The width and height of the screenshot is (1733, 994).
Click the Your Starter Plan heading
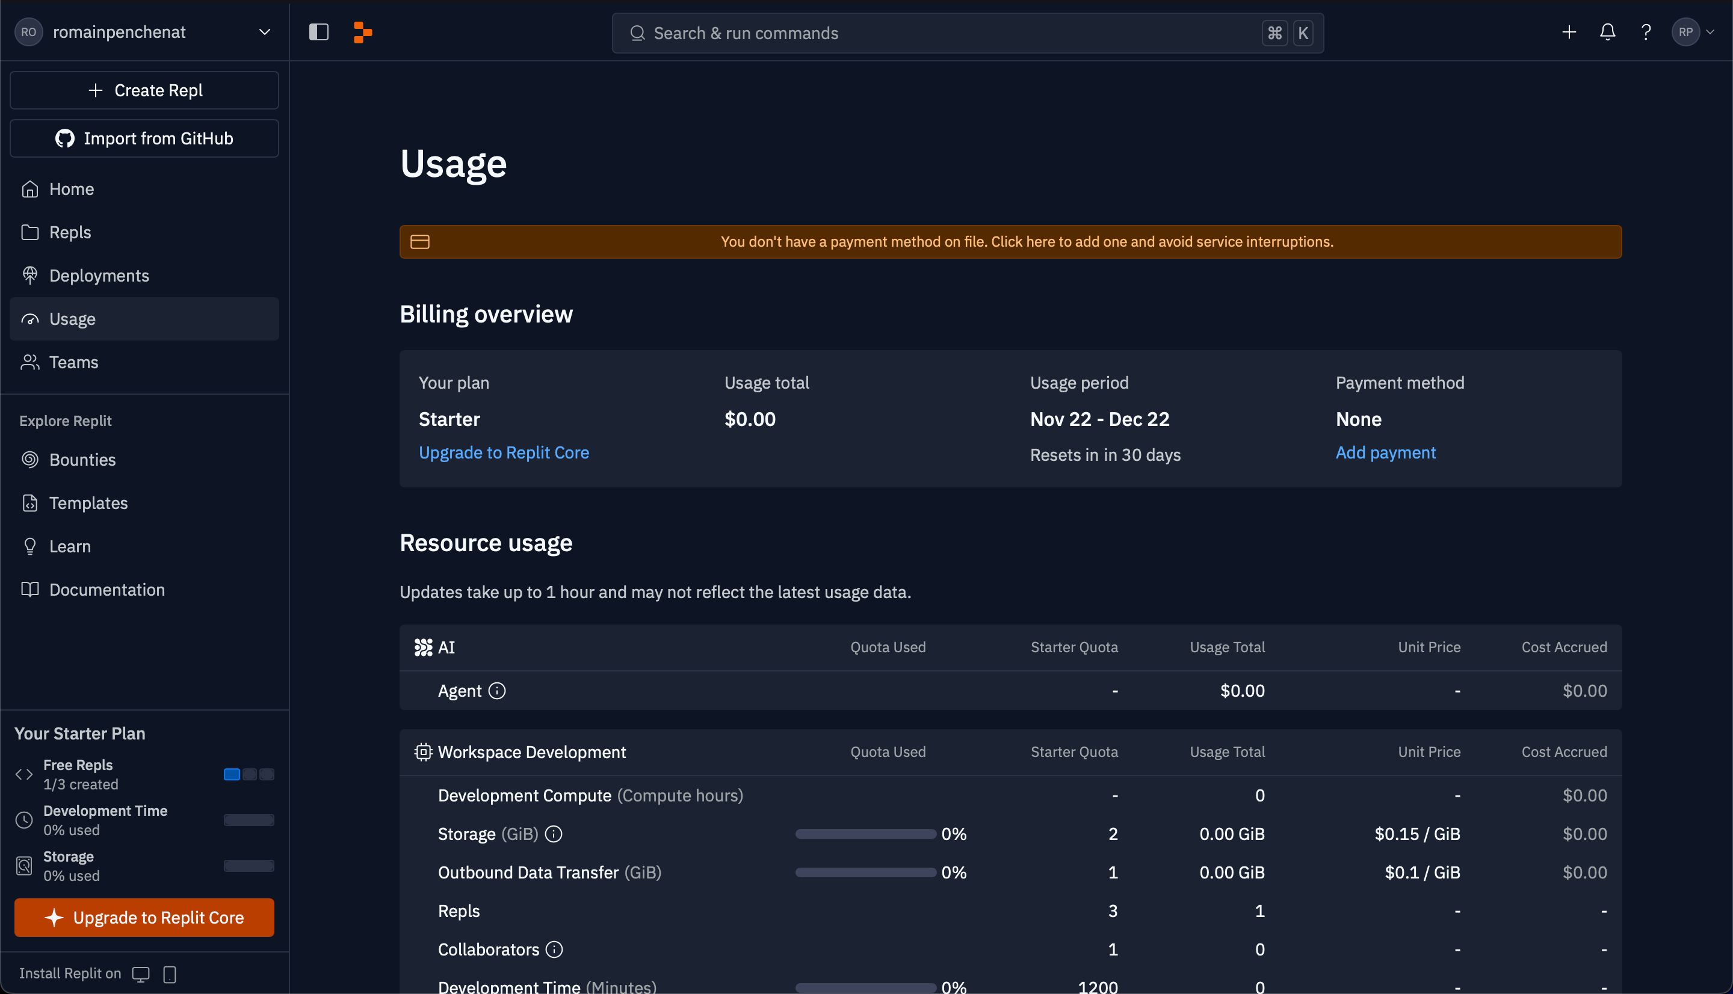pyautogui.click(x=80, y=733)
